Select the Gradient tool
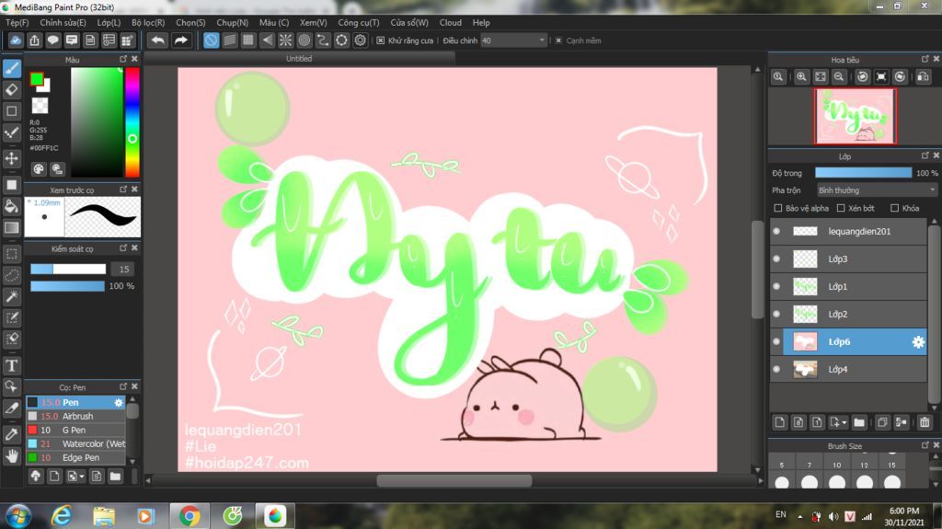 coord(11,228)
